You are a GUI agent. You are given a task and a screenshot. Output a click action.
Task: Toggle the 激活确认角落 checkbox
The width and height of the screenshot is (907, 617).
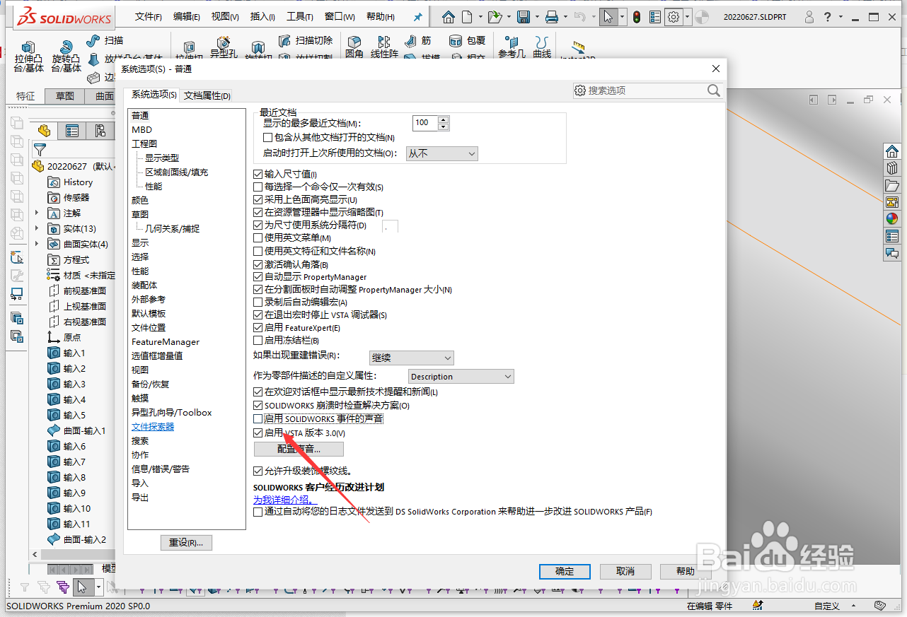258,264
